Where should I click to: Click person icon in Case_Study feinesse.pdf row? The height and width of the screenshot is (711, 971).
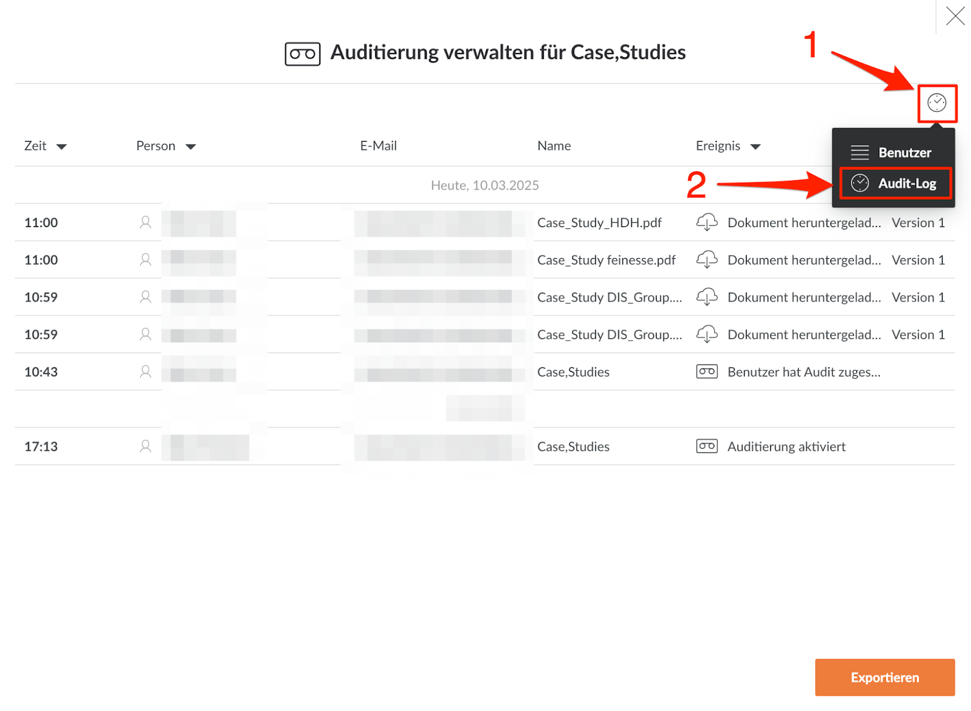pos(145,260)
